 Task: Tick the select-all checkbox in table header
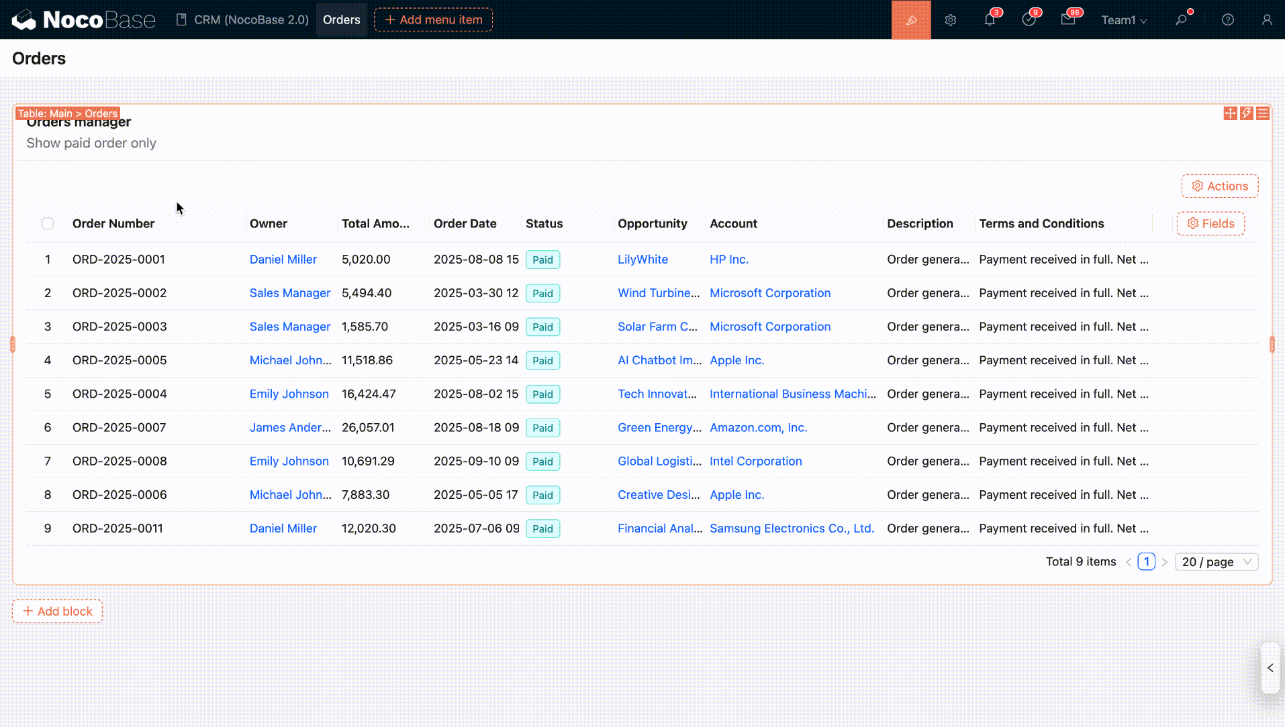[x=48, y=223]
